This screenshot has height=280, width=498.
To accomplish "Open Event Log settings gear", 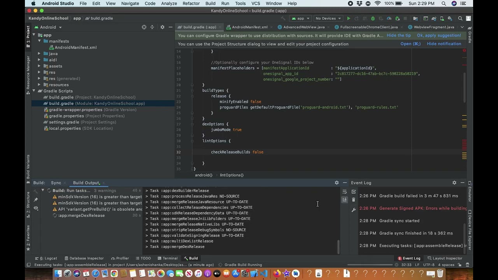I will pos(454,183).
